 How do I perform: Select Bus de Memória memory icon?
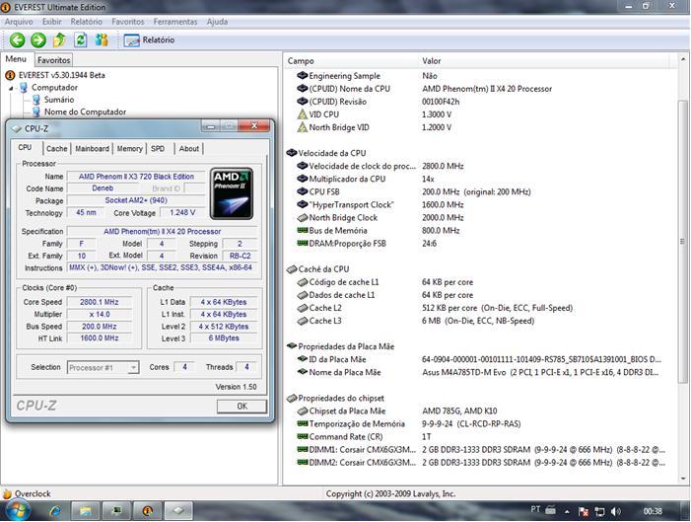click(303, 230)
